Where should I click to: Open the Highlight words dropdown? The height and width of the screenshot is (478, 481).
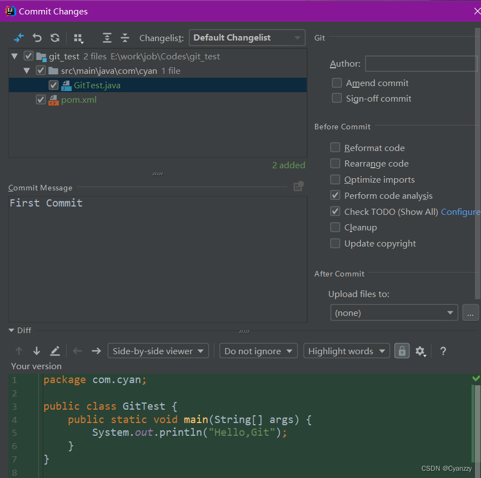coord(347,351)
